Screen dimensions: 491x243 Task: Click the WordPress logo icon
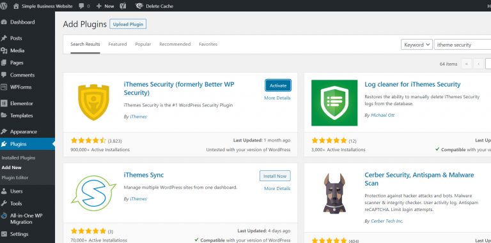pos(3,6)
